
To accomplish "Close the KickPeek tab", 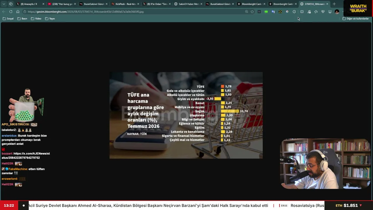I will click(x=138, y=4).
